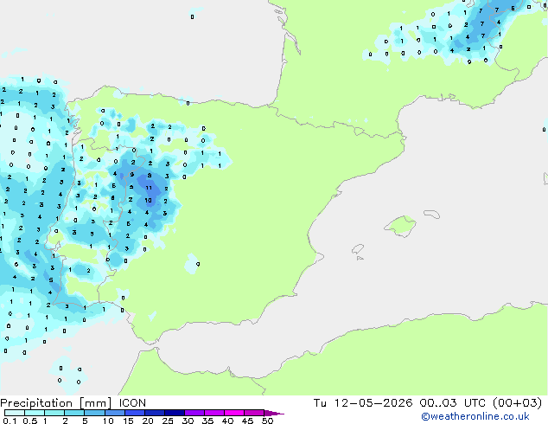The height and width of the screenshot is (424, 548).
Task: Click the Mallorca island on the map
Action: 401,226
